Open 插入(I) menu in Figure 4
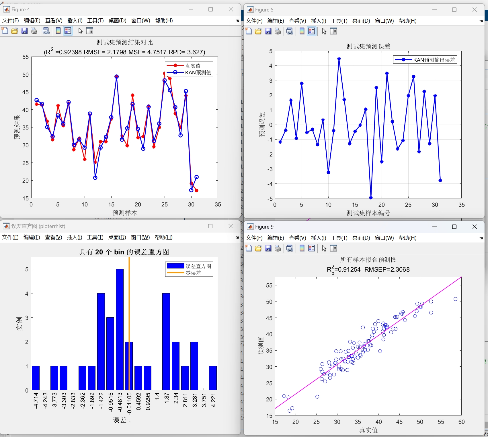 point(75,21)
